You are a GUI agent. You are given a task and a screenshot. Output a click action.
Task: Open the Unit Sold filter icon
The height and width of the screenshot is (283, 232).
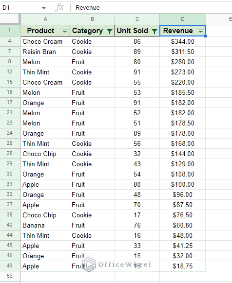point(155,31)
